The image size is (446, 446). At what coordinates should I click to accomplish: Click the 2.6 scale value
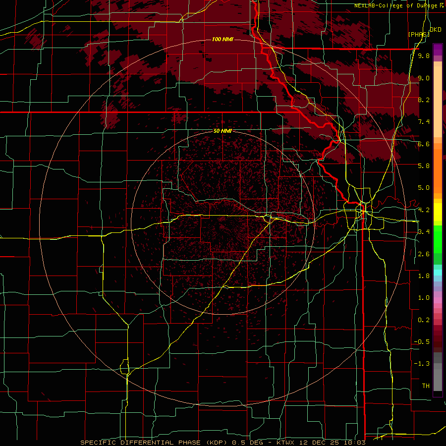coord(424,254)
